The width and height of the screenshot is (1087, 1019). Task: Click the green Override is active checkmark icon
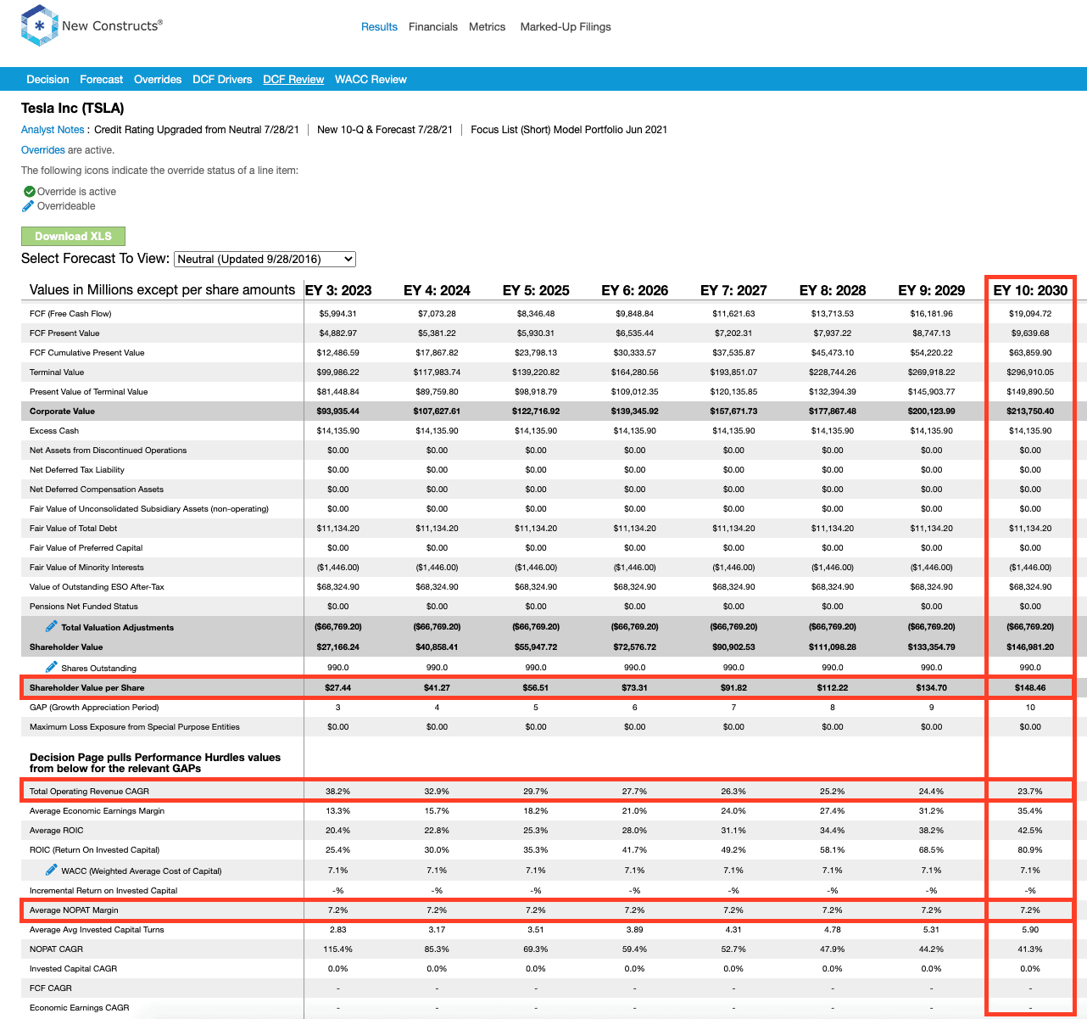coord(29,192)
